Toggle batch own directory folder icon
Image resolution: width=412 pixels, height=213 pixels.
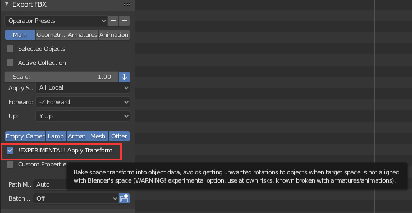(124, 198)
